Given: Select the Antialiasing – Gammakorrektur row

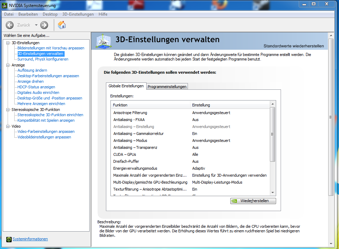Looking at the screenshot, I should 190,134.
